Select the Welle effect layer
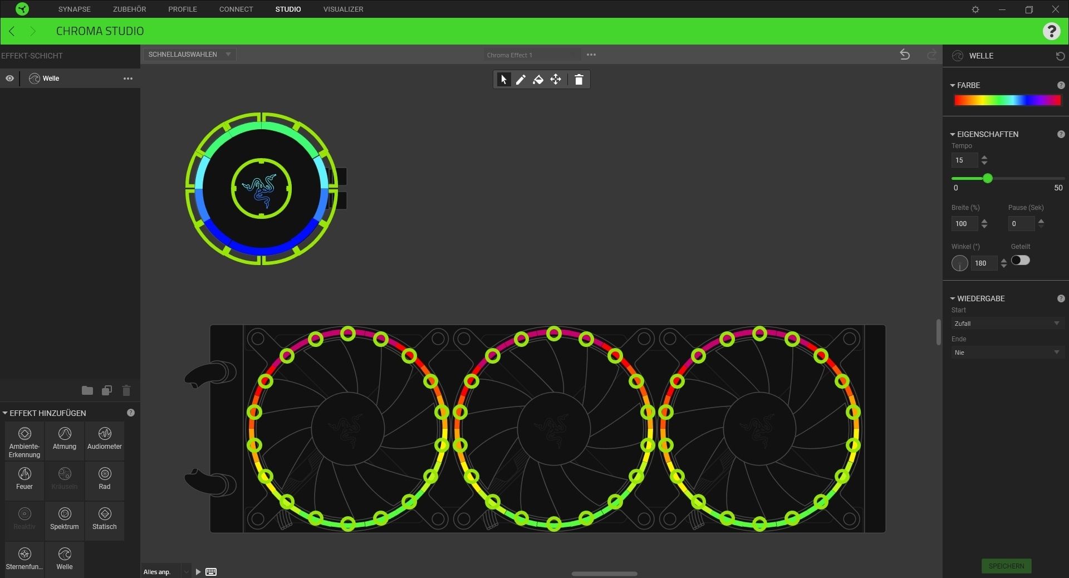The height and width of the screenshot is (578, 1069). [x=70, y=79]
